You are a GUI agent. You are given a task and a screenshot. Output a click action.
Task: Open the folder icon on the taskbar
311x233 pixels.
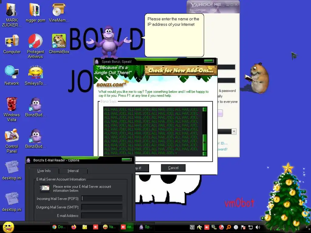tap(85, 227)
